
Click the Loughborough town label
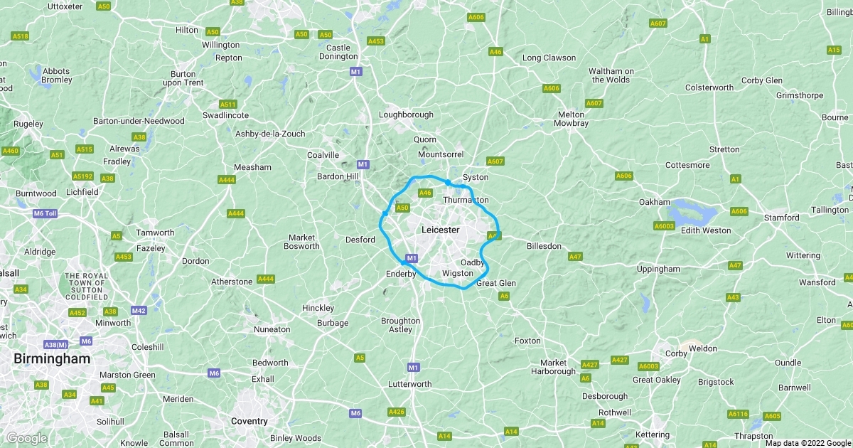(406, 114)
